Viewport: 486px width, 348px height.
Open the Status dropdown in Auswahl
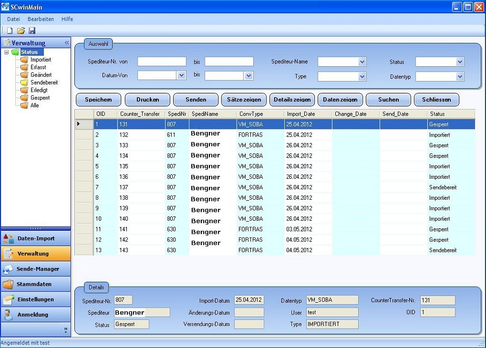pos(460,62)
